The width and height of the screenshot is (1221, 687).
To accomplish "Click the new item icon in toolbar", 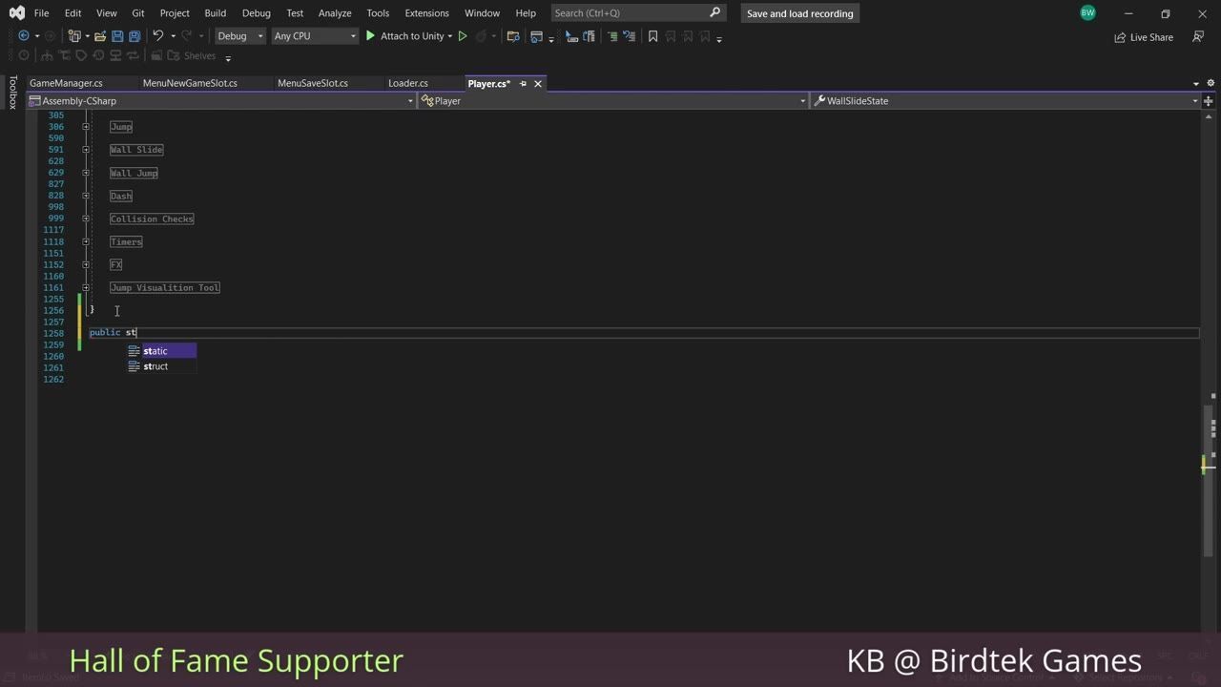I will point(73,36).
